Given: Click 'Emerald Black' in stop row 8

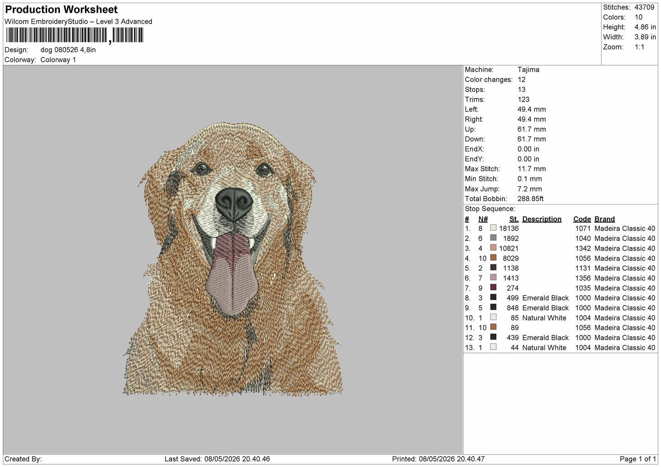Looking at the screenshot, I should pyautogui.click(x=545, y=298).
